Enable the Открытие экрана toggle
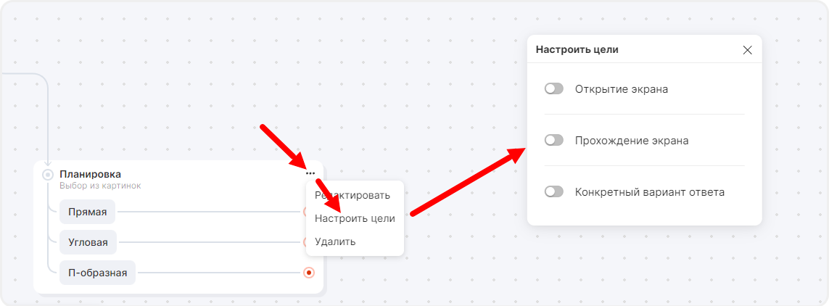Image resolution: width=829 pixels, height=306 pixels. [x=554, y=89]
